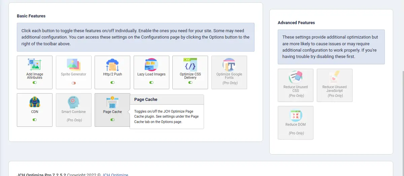The width and height of the screenshot is (404, 176).
Task: Click the Lazy Load Images icon
Action: (x=151, y=64)
